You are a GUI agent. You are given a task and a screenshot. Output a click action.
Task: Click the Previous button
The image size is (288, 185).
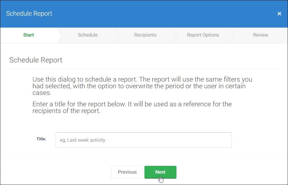point(127,172)
